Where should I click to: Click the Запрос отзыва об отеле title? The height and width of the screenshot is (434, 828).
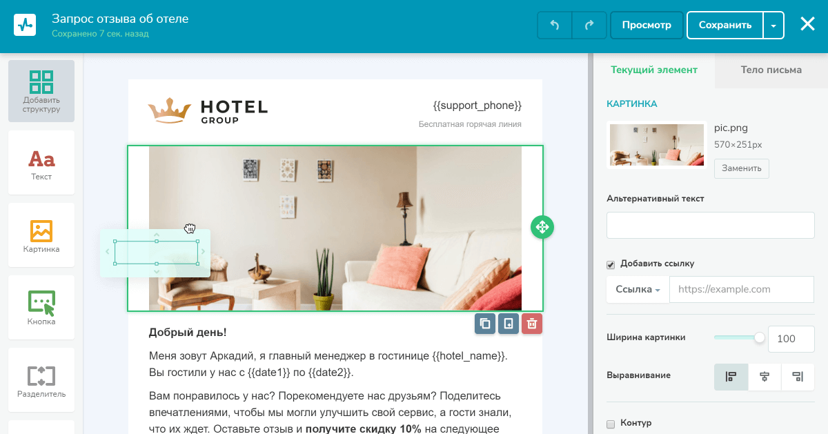pyautogui.click(x=120, y=19)
